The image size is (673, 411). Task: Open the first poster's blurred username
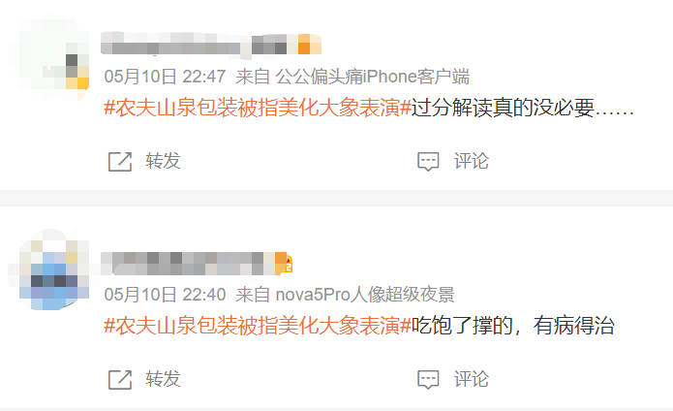click(199, 44)
